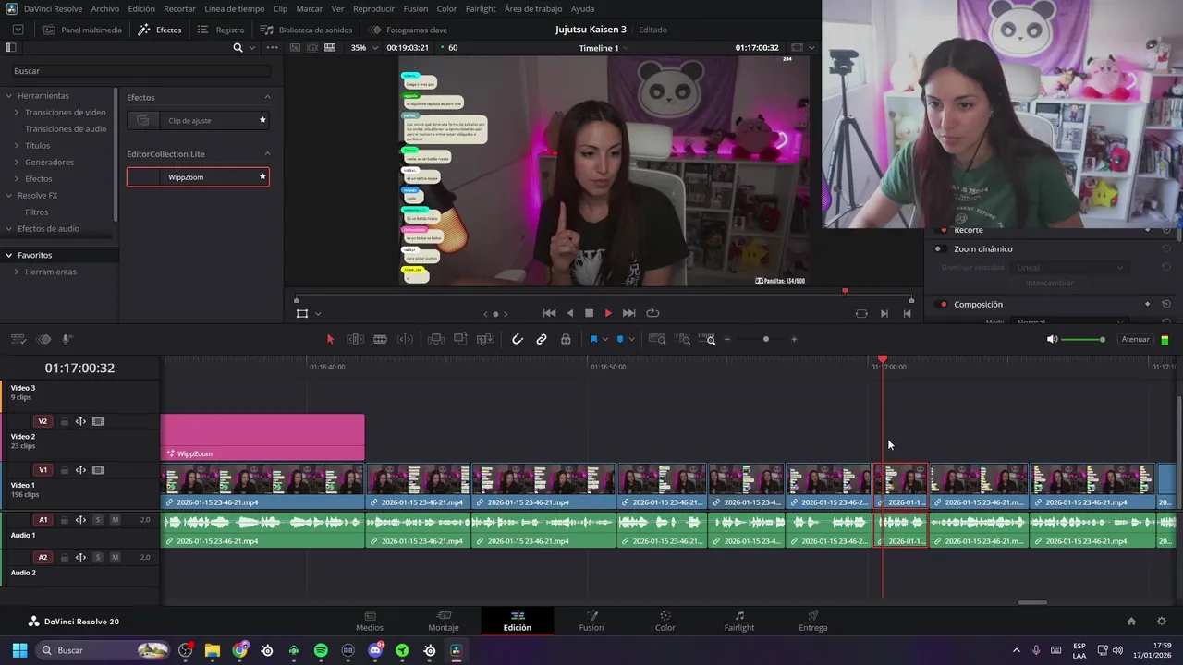
Task: Click the Replace clip toolbar icon
Action: click(x=484, y=339)
